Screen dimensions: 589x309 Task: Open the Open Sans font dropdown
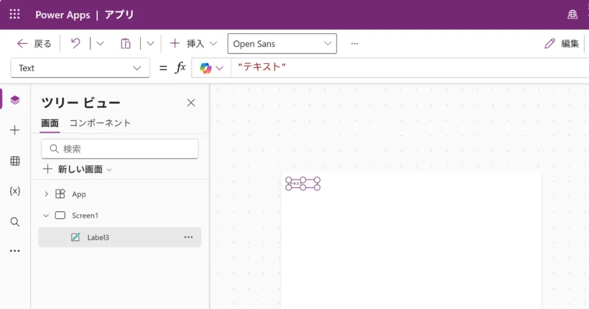(x=282, y=44)
